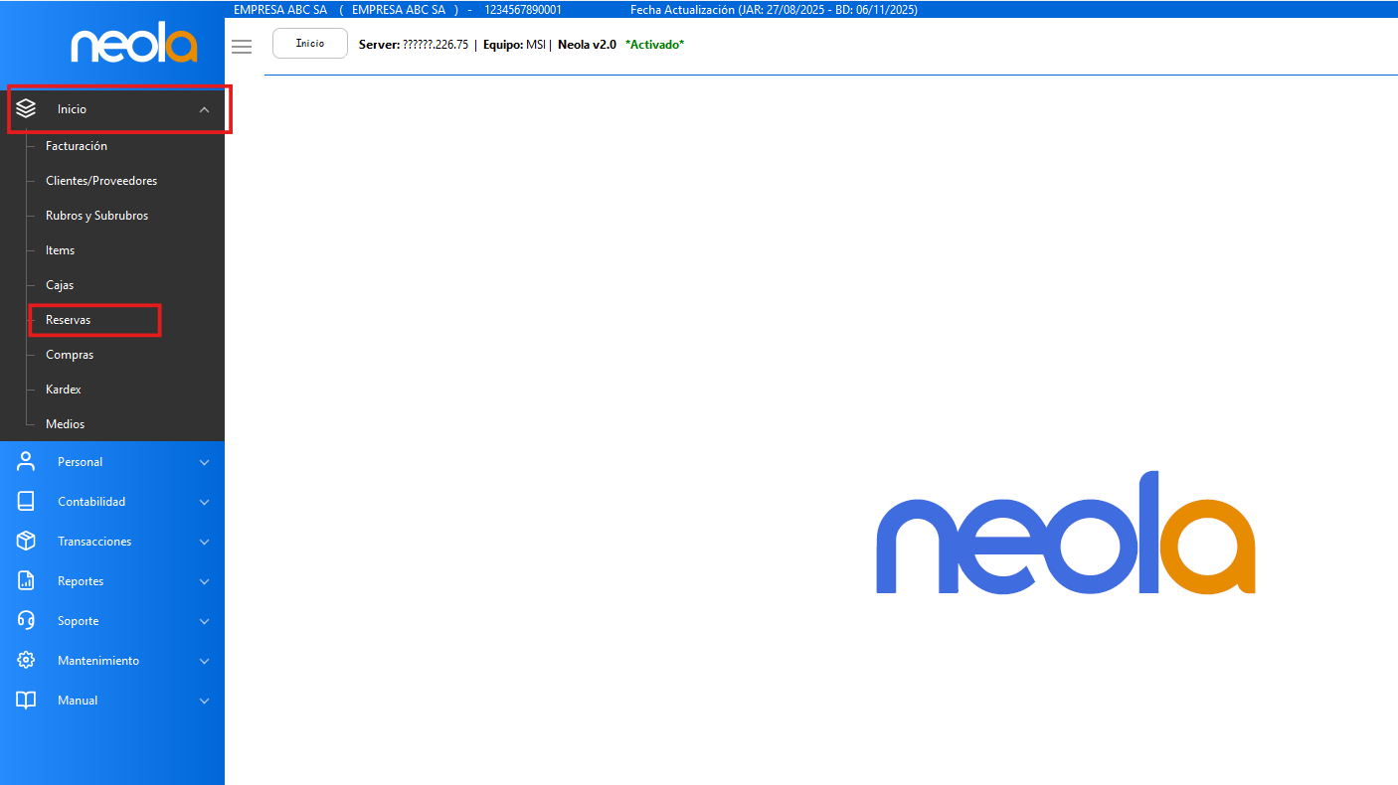Click the Reportes chart document icon
This screenshot has height=785, width=1398.
[26, 581]
